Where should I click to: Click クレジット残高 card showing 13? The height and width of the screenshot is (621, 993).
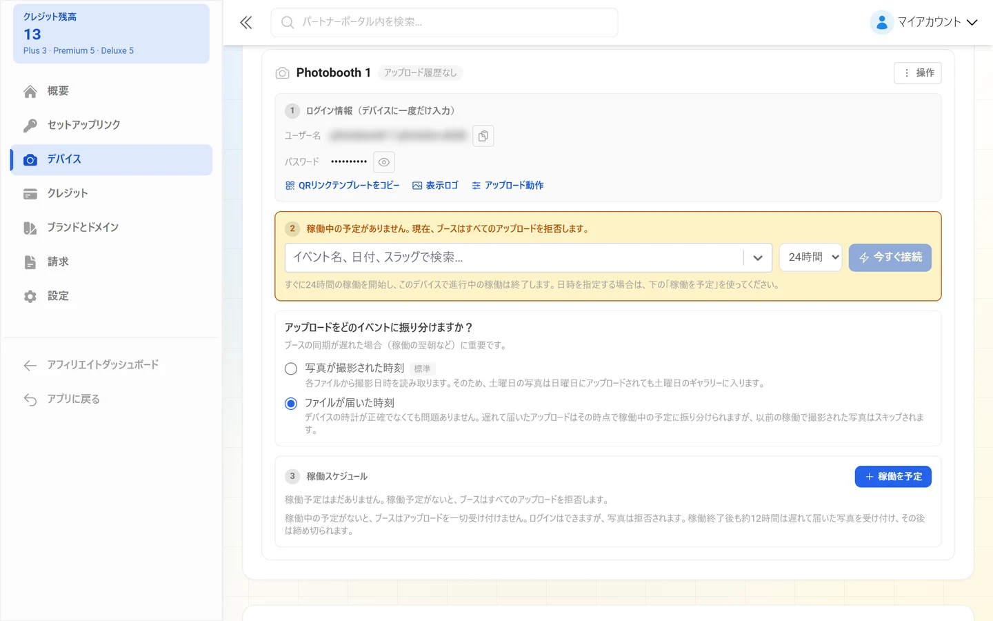pos(111,34)
